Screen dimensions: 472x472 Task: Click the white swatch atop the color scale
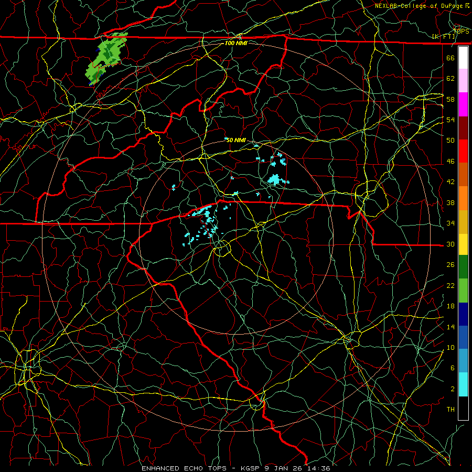[463, 58]
